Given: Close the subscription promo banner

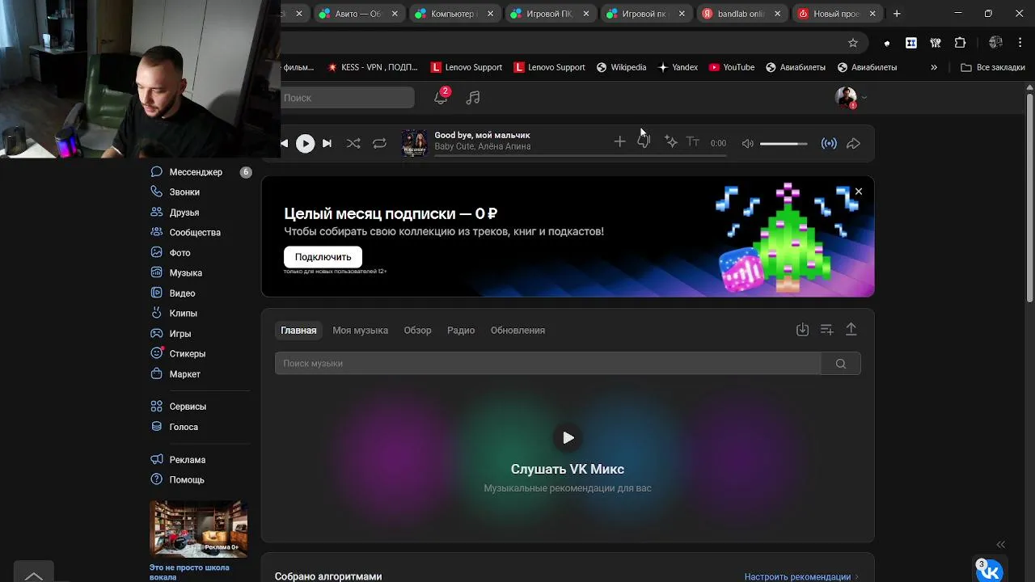Looking at the screenshot, I should click(x=859, y=192).
